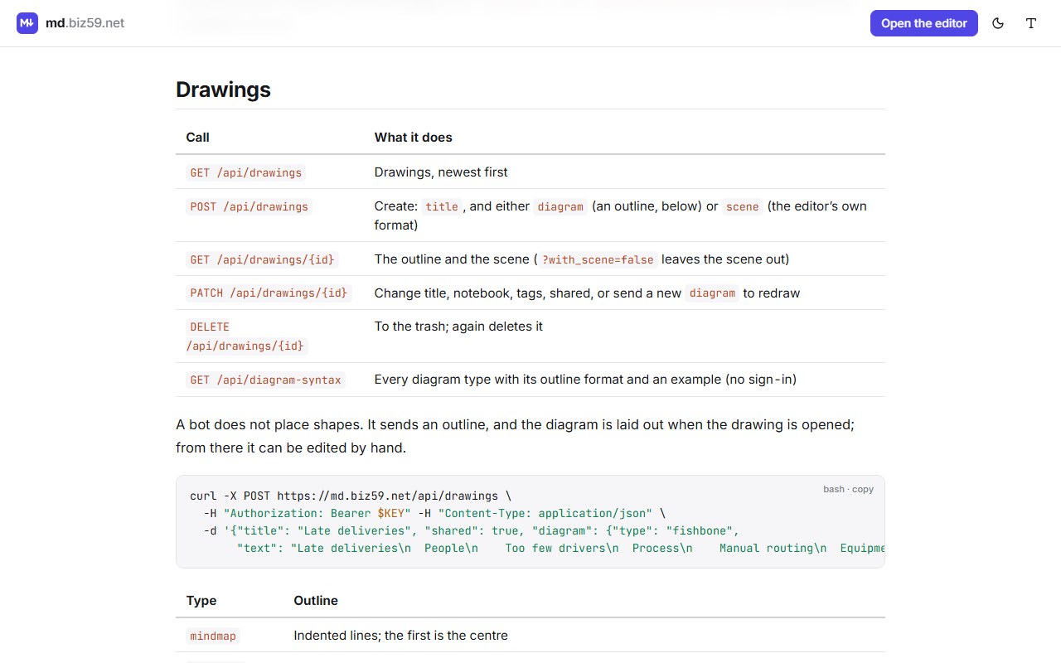Viewport: 1061px width, 663px height.
Task: Click the inline 'title' code tag
Action: 442,206
